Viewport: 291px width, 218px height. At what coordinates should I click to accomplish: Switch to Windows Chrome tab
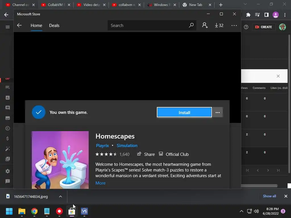click(x=162, y=5)
